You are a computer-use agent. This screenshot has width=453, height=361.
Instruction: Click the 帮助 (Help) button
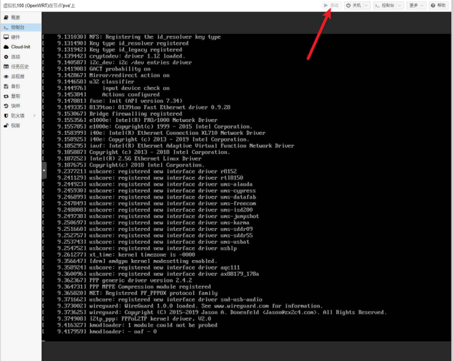[x=438, y=5]
